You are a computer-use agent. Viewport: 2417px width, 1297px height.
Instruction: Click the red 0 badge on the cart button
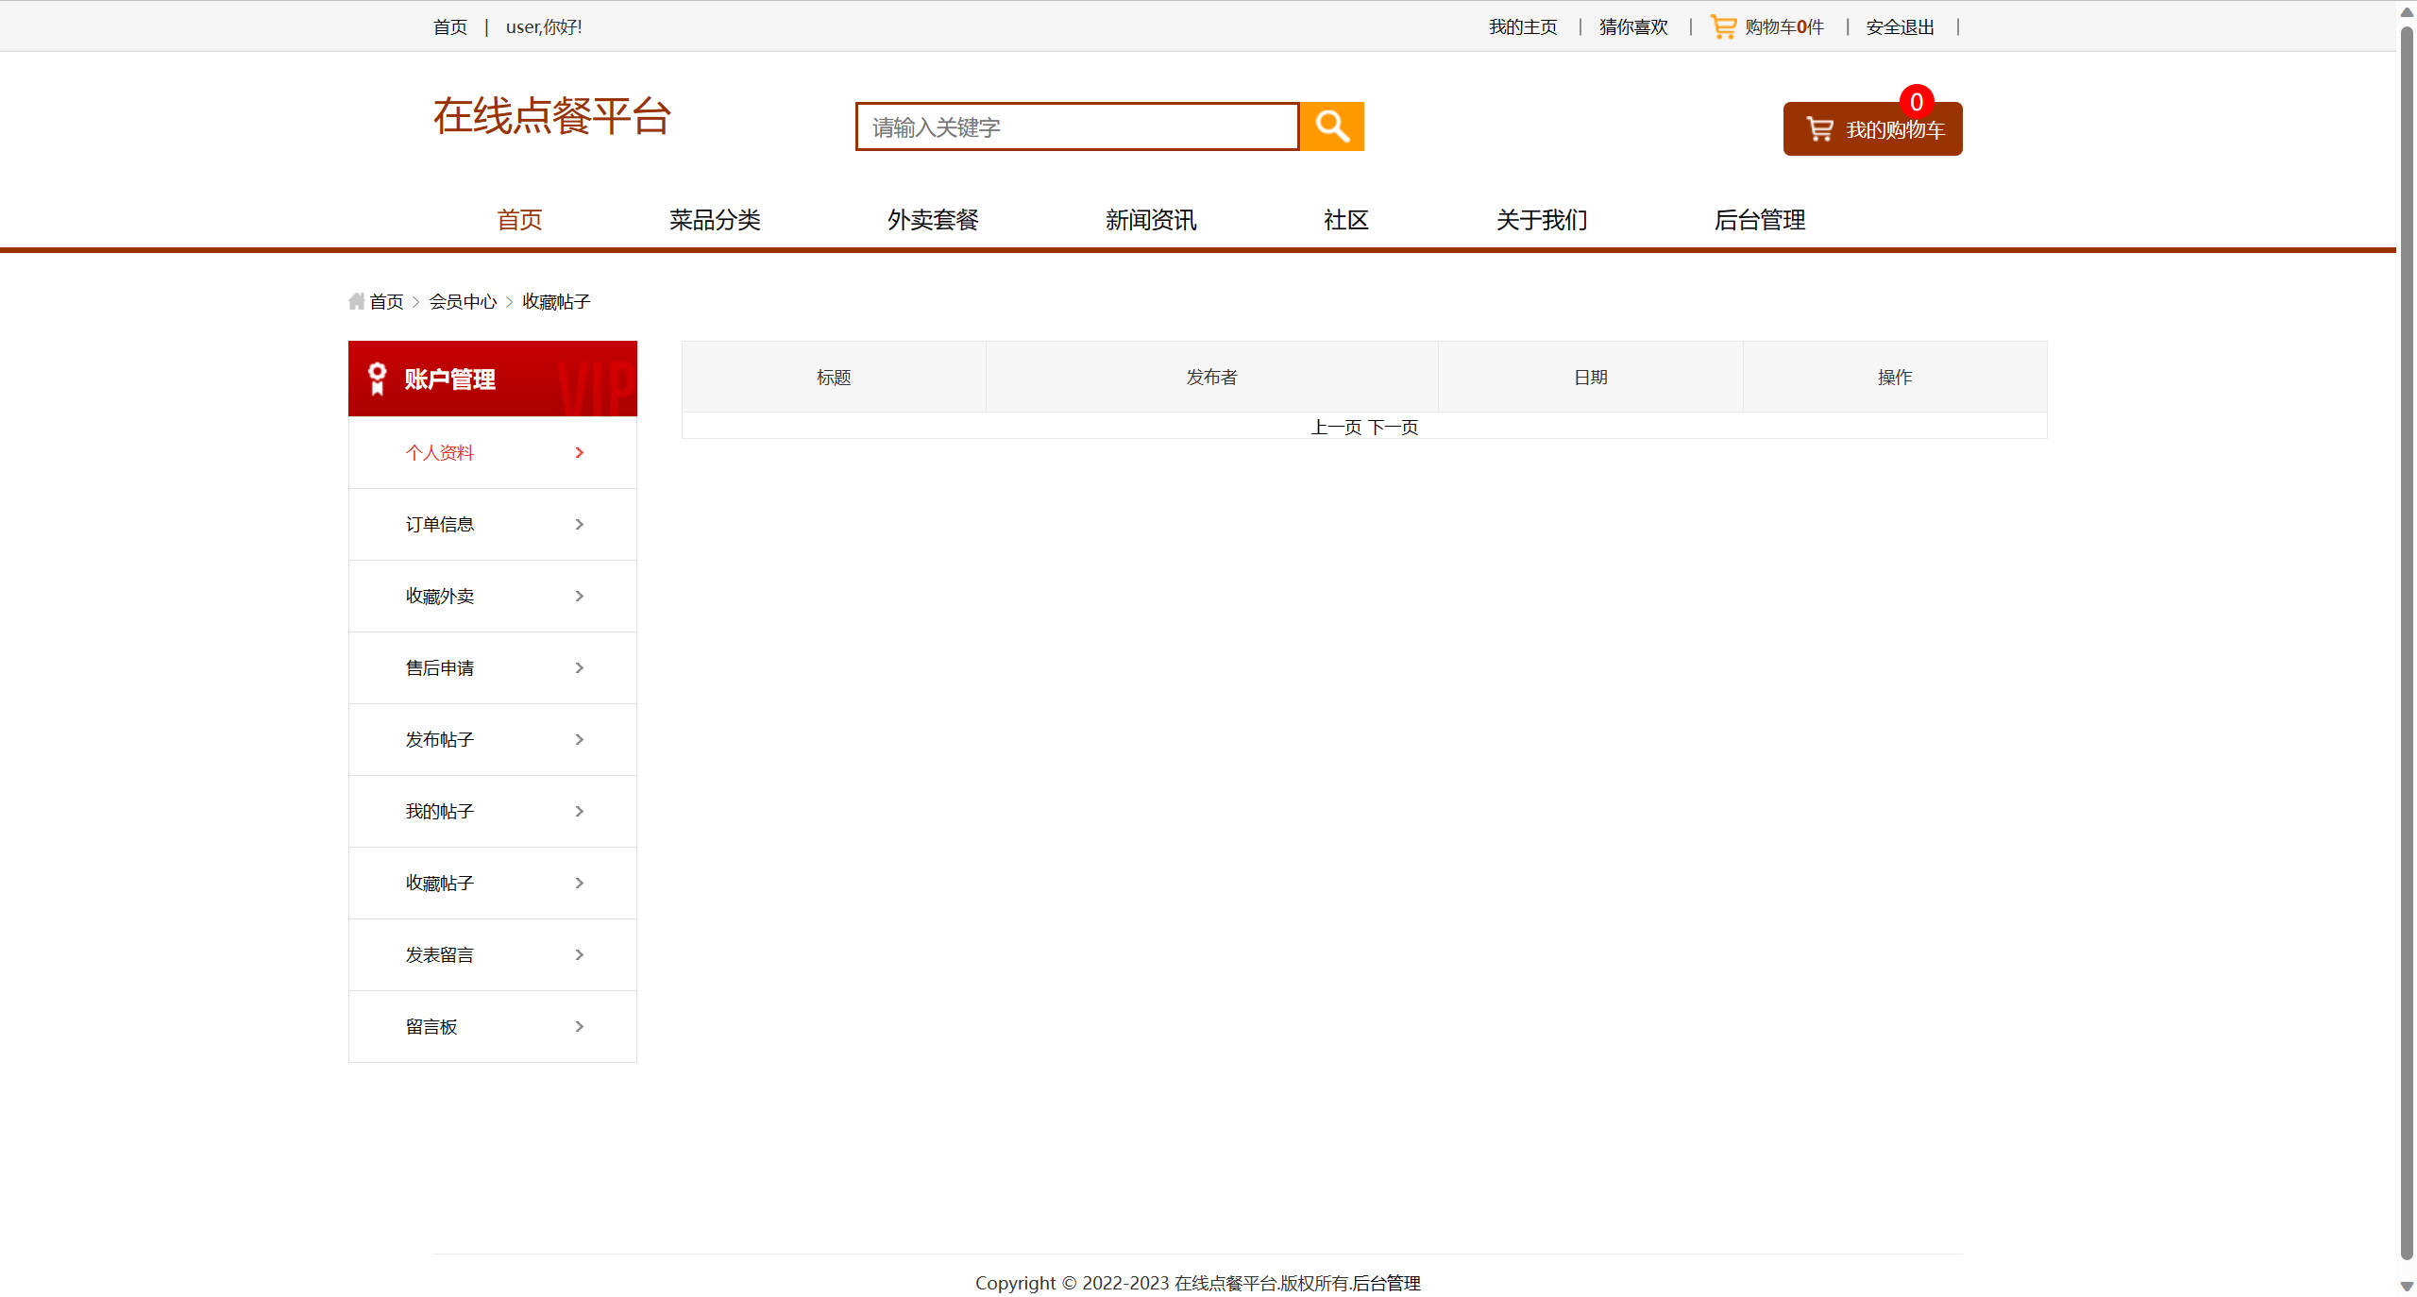coord(1917,102)
